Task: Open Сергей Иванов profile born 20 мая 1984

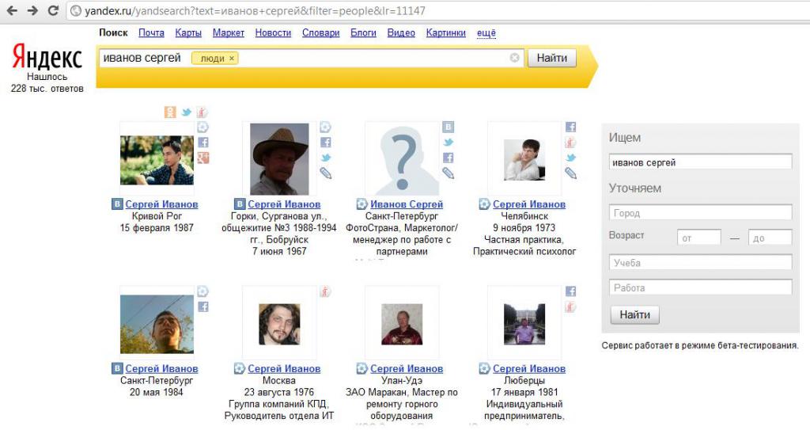Action: coord(161,368)
